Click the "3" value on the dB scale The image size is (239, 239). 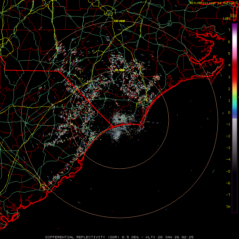tap(229, 77)
